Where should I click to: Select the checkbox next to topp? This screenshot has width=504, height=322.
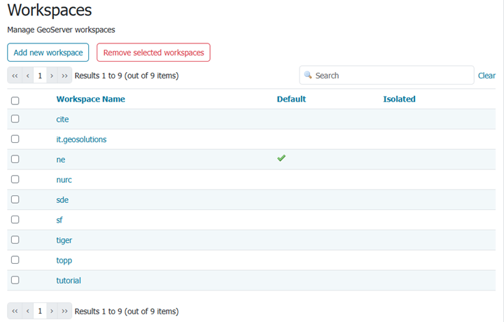tap(15, 260)
